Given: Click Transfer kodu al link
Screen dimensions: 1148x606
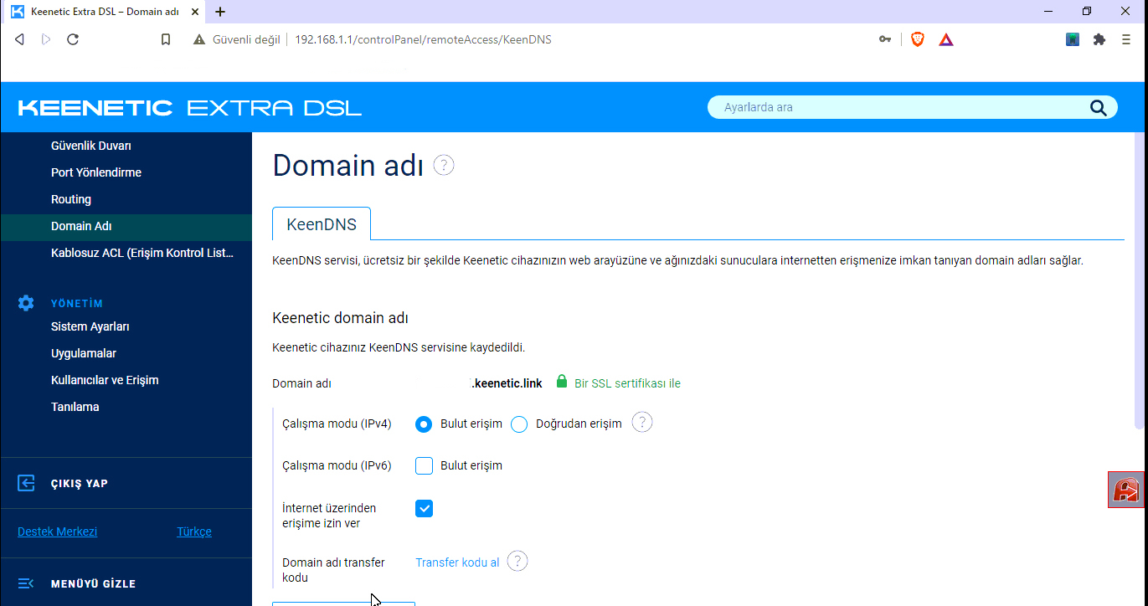Looking at the screenshot, I should tap(457, 562).
